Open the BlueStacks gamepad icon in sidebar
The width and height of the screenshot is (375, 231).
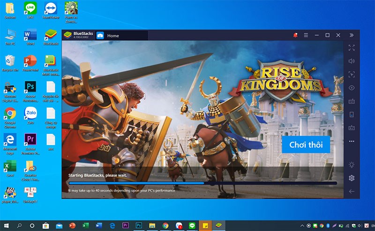point(352,128)
